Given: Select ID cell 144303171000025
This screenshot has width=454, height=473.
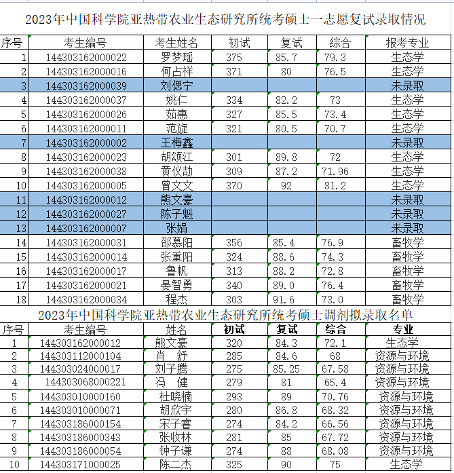Looking at the screenshot, I should [80, 465].
